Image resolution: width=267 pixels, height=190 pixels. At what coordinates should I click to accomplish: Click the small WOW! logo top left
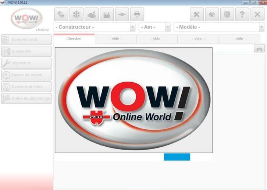click(x=27, y=18)
